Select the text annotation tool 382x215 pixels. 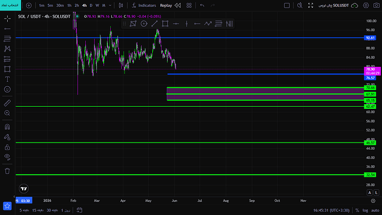pyautogui.click(x=7, y=79)
